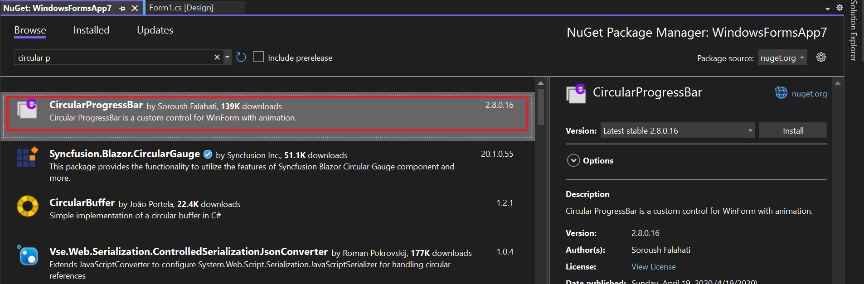Open the View License link
This screenshot has height=284, width=864.
point(653,266)
